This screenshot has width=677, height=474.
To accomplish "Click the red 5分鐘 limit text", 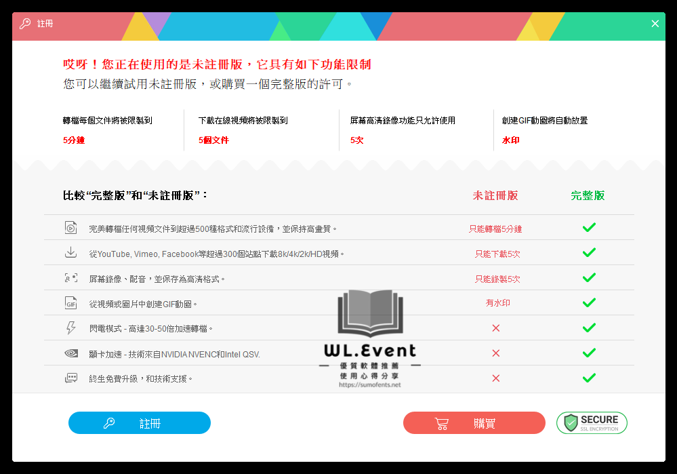I will pyautogui.click(x=74, y=140).
